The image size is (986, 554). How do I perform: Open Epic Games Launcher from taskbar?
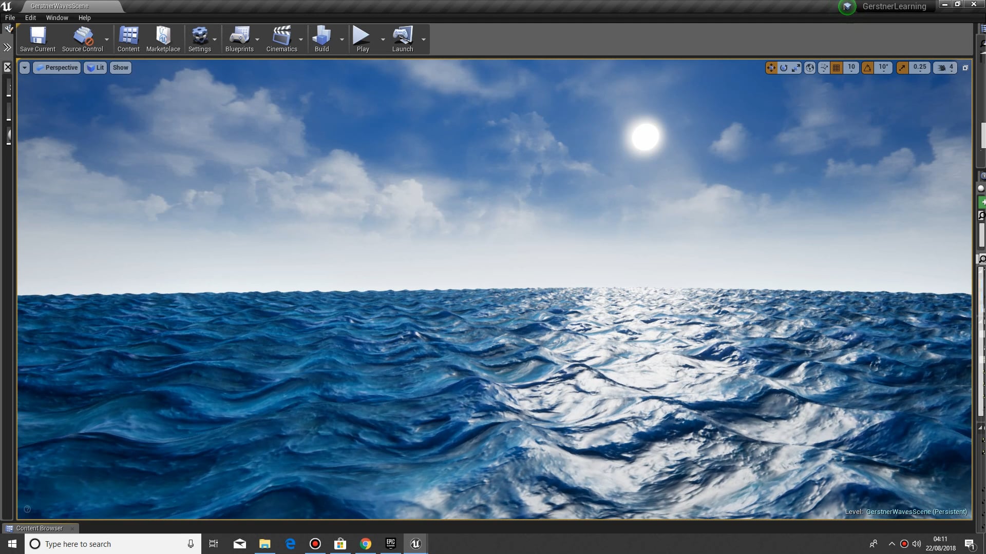tap(391, 544)
